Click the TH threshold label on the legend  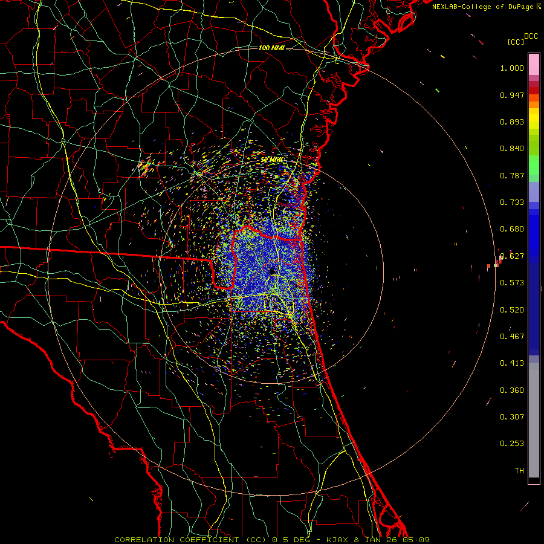click(519, 471)
